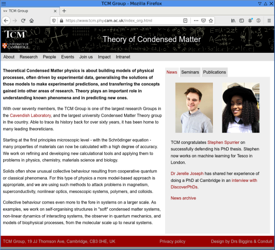Show sidebars using the sidebar icon
This screenshot has width=275, height=250.
tap(241, 21)
